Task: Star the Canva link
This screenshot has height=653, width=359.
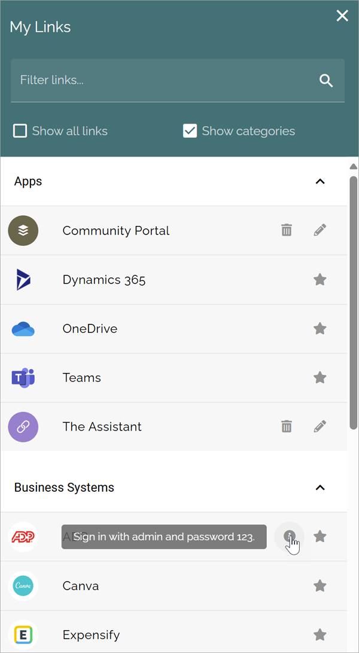Action: click(320, 586)
